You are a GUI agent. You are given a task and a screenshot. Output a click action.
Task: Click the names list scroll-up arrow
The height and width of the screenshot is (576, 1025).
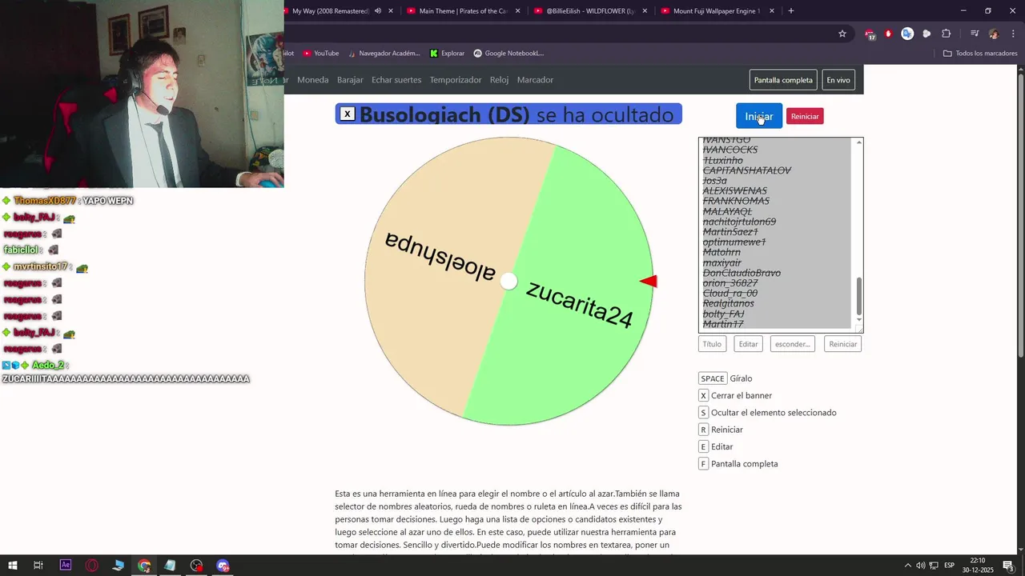(x=859, y=142)
